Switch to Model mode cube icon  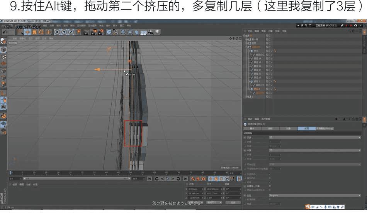point(3,49)
